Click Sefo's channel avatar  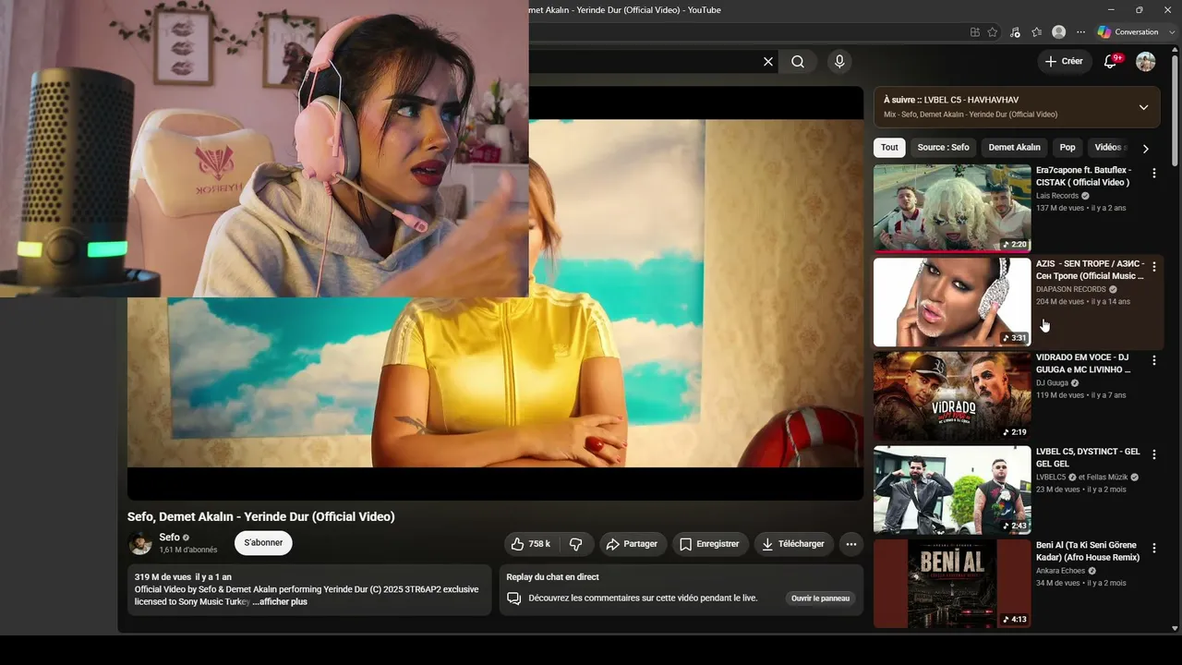click(140, 543)
